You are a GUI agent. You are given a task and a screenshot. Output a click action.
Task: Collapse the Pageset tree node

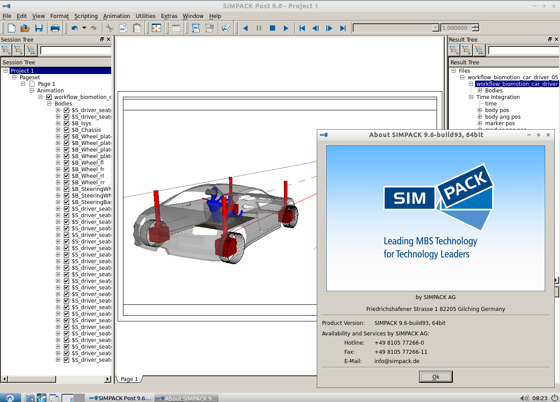[14, 77]
